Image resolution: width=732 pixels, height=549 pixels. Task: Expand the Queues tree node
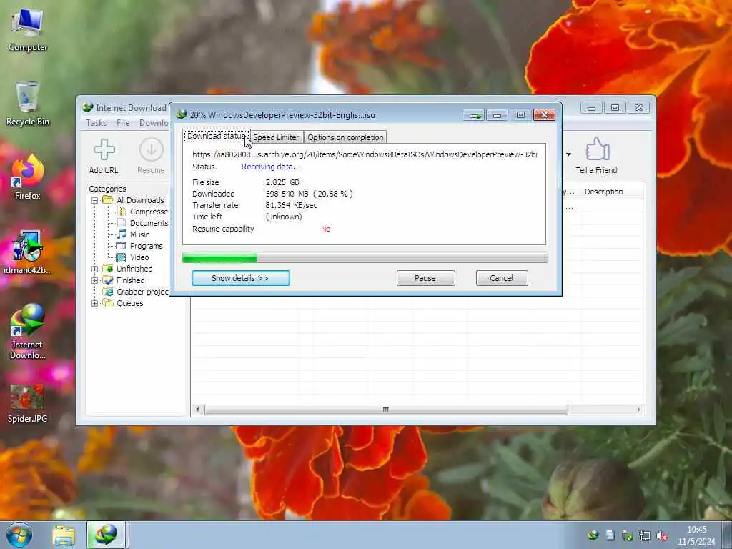(x=95, y=303)
